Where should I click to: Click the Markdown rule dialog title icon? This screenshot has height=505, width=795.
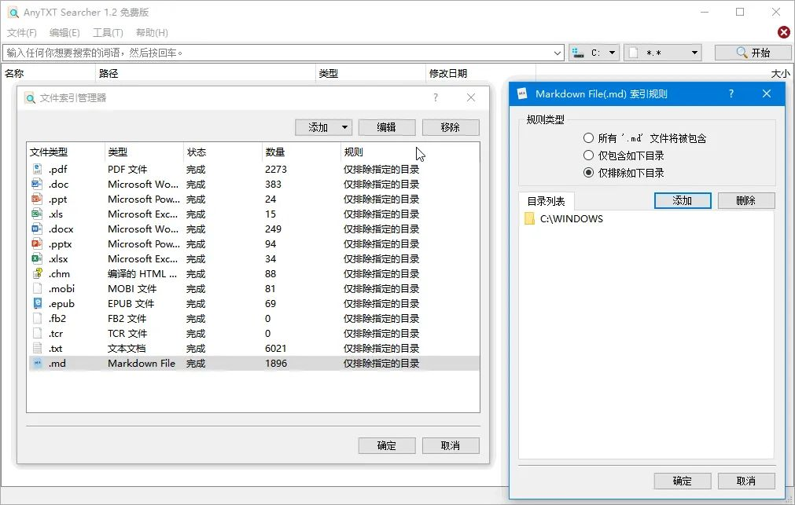521,93
